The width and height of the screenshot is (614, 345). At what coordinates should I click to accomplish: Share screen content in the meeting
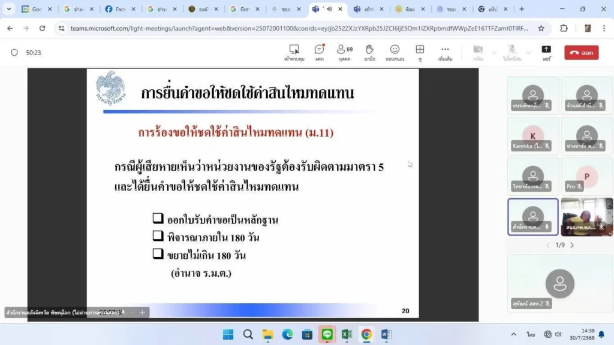tap(546, 53)
